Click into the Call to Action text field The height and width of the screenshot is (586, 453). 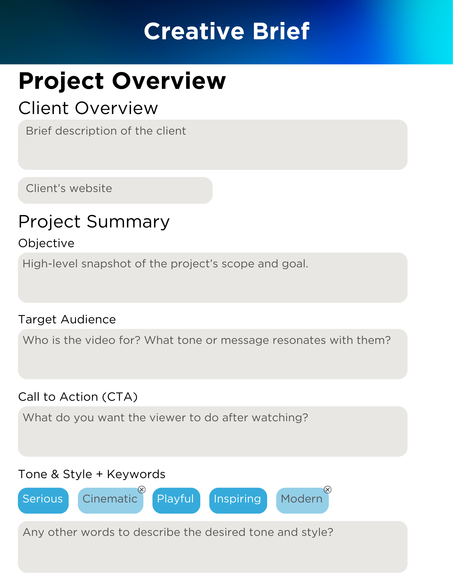pos(213,431)
